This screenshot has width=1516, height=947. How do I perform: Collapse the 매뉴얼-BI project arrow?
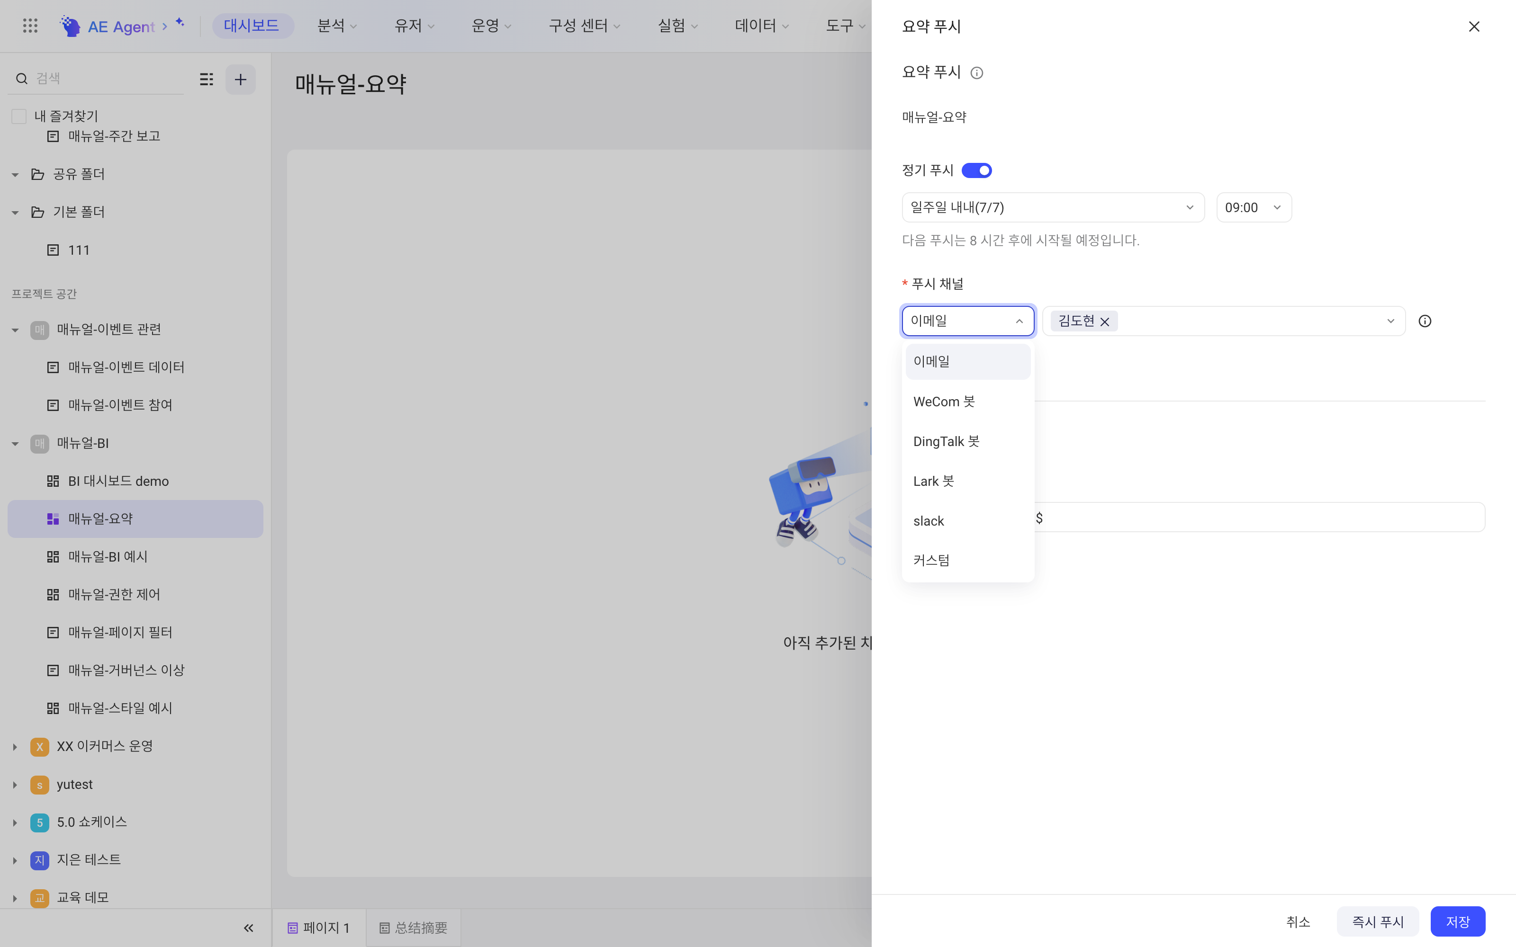coord(15,444)
